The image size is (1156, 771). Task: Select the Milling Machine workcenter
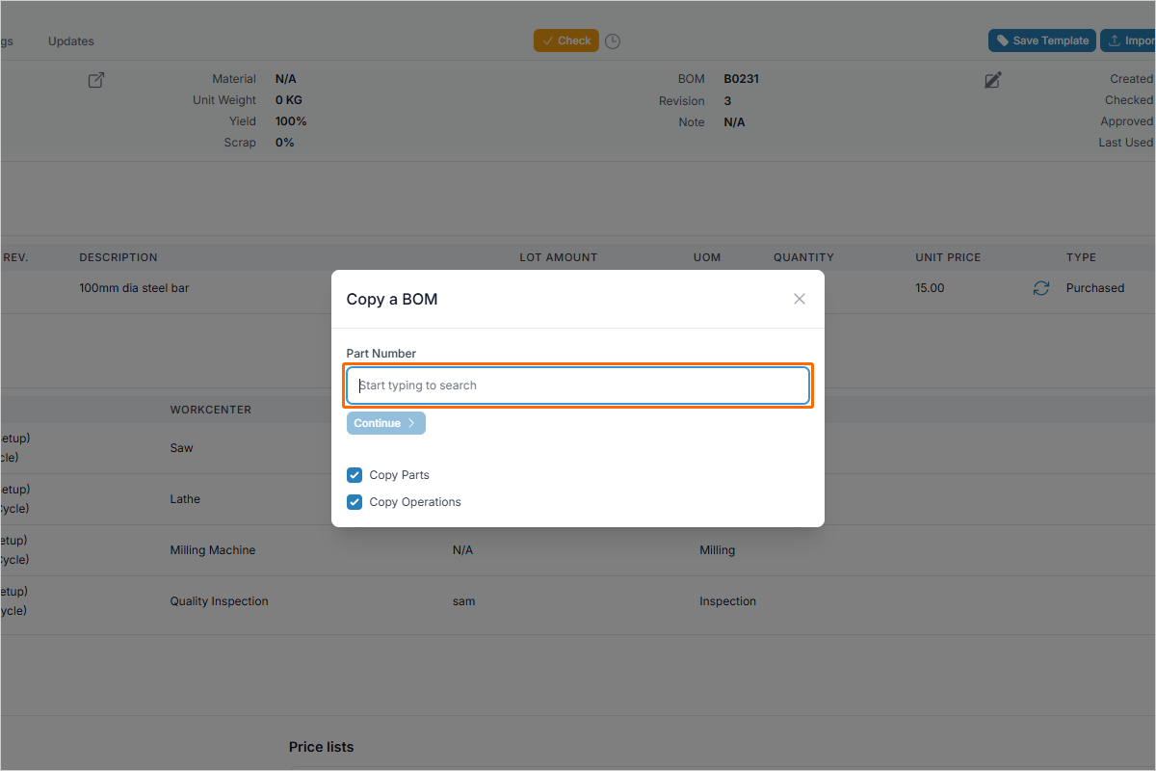tap(213, 550)
